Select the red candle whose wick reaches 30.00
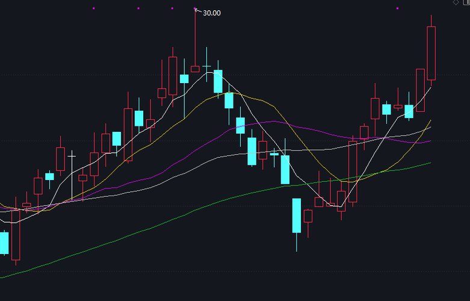 (x=195, y=40)
